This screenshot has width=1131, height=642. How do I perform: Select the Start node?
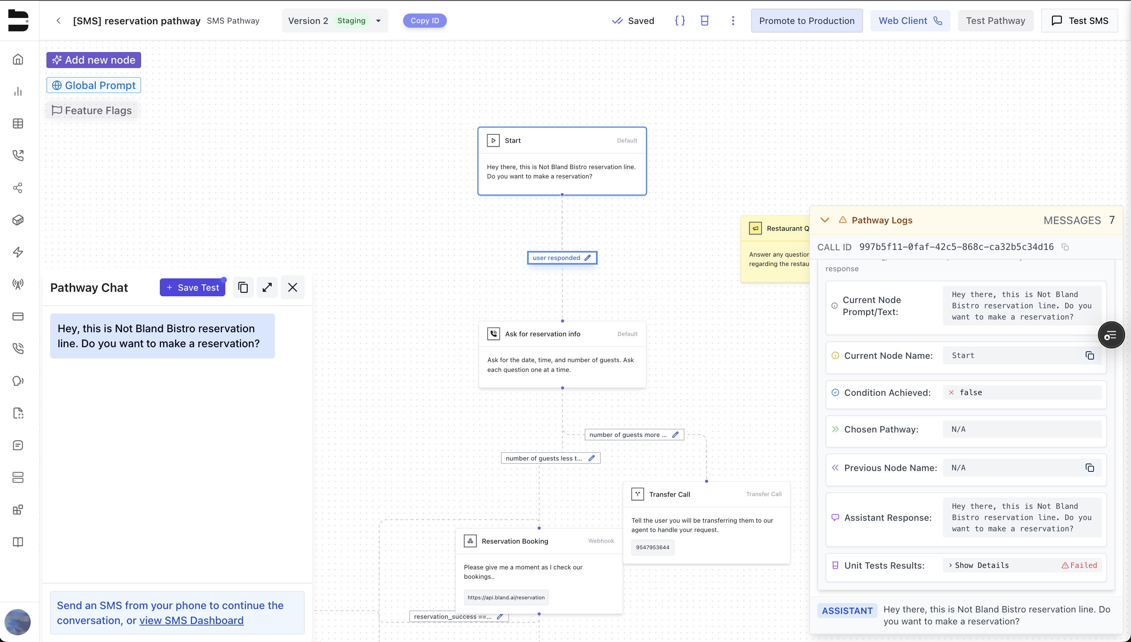coord(562,161)
